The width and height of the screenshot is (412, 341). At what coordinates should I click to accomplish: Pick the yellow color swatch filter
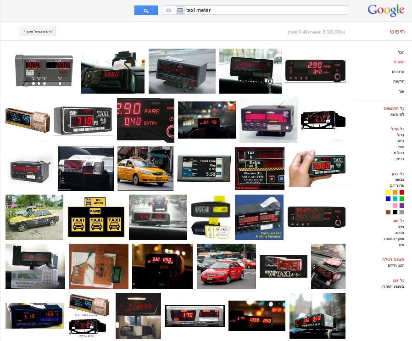click(388, 192)
